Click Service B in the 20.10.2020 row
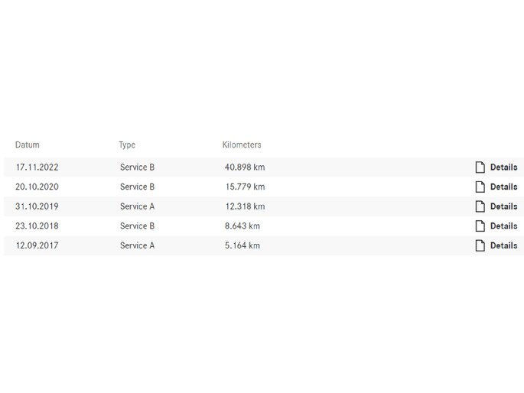The image size is (524, 393). click(138, 187)
